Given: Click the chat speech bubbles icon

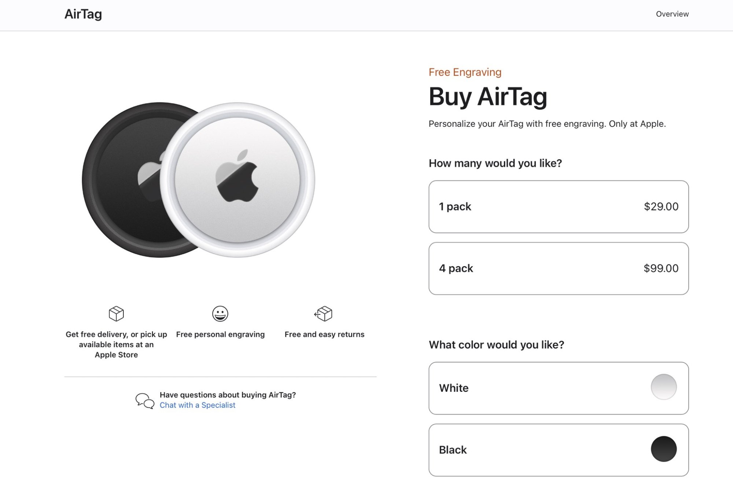Looking at the screenshot, I should (x=145, y=401).
